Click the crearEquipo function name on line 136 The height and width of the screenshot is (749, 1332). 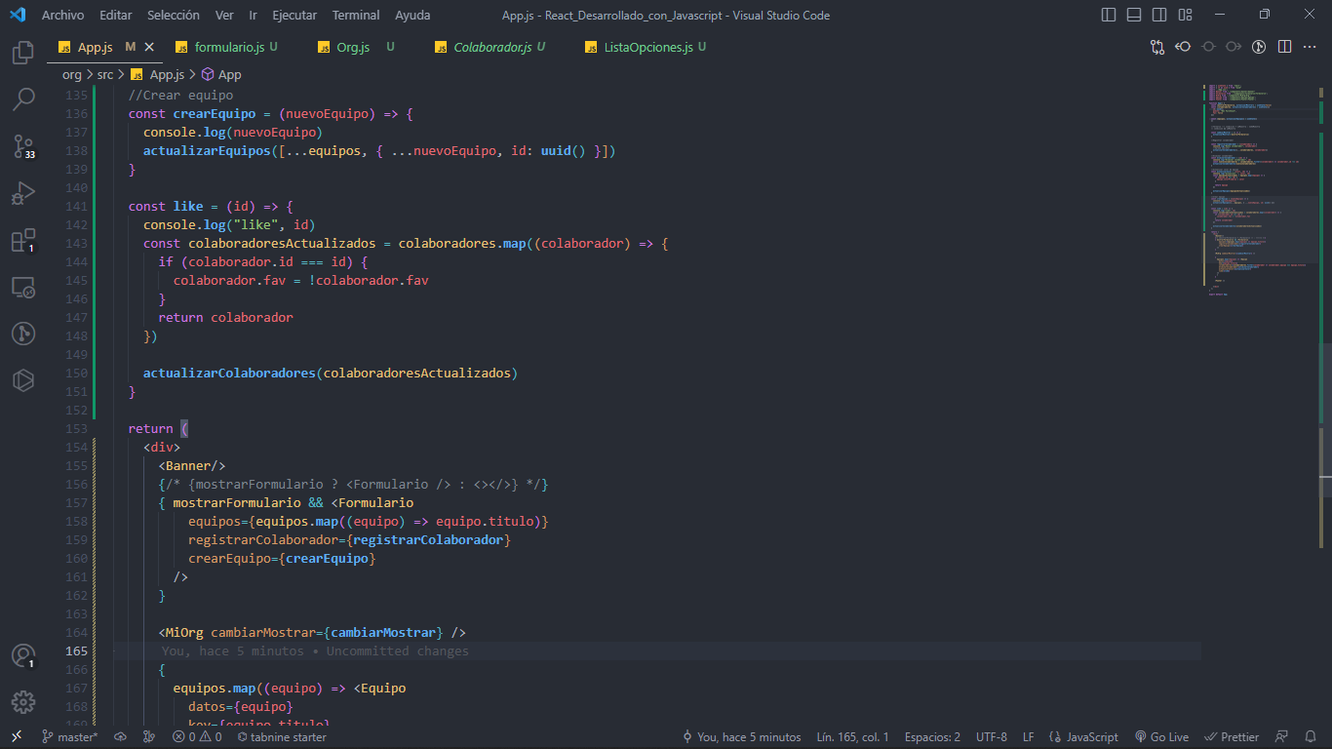[x=215, y=114]
